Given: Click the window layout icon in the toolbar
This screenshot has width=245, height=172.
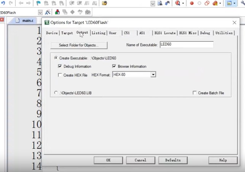Looking at the screenshot, I should pyautogui.click(x=229, y=3).
